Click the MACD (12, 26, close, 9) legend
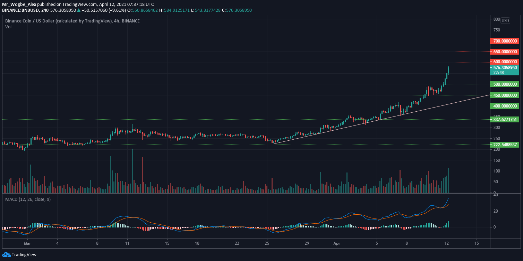 (28, 199)
